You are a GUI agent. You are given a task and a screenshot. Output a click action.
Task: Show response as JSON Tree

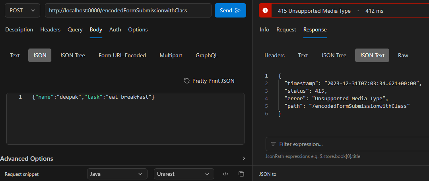[x=334, y=55]
